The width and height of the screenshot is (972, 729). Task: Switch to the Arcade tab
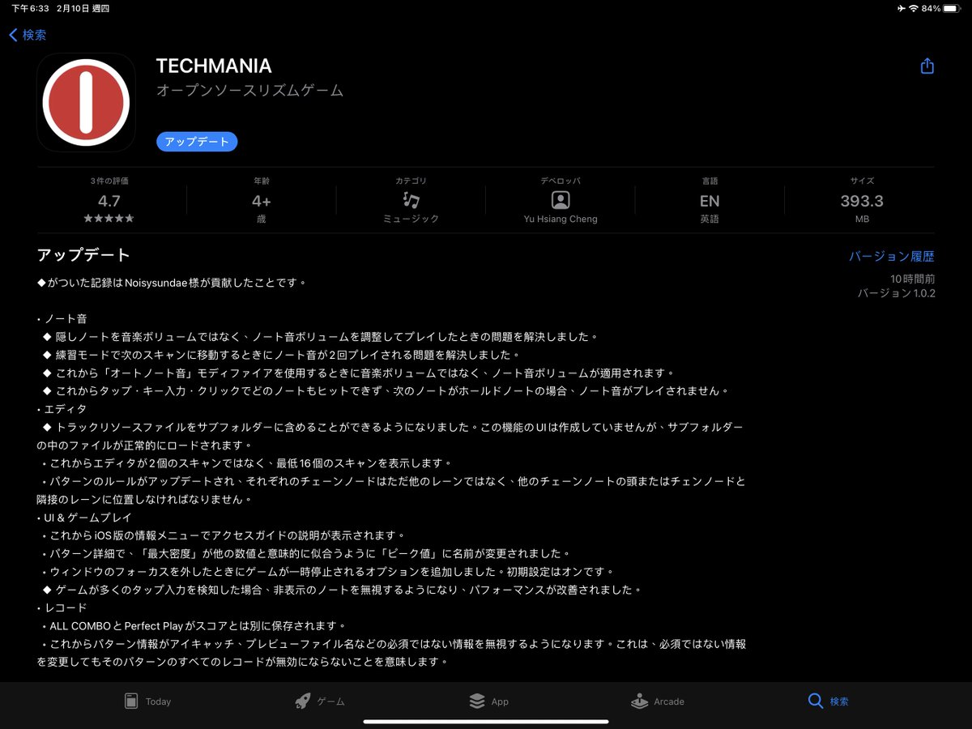tap(657, 701)
